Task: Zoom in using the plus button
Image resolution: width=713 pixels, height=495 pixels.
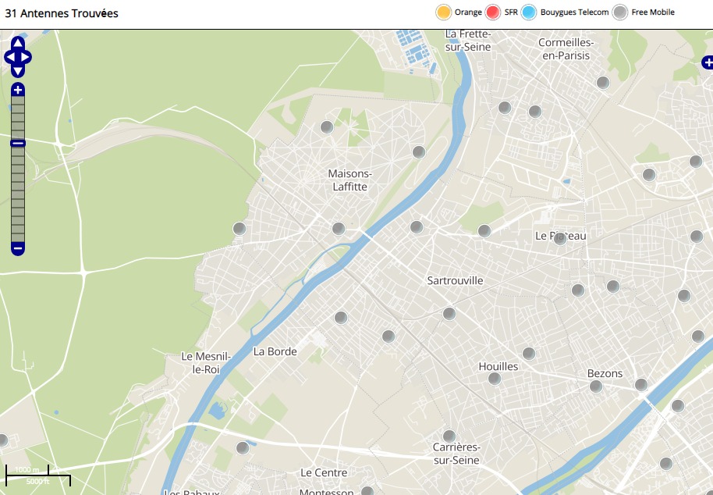Action: pos(17,90)
